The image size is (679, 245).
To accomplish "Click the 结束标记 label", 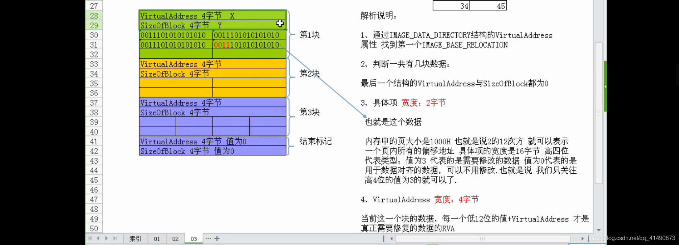I will pos(316,141).
